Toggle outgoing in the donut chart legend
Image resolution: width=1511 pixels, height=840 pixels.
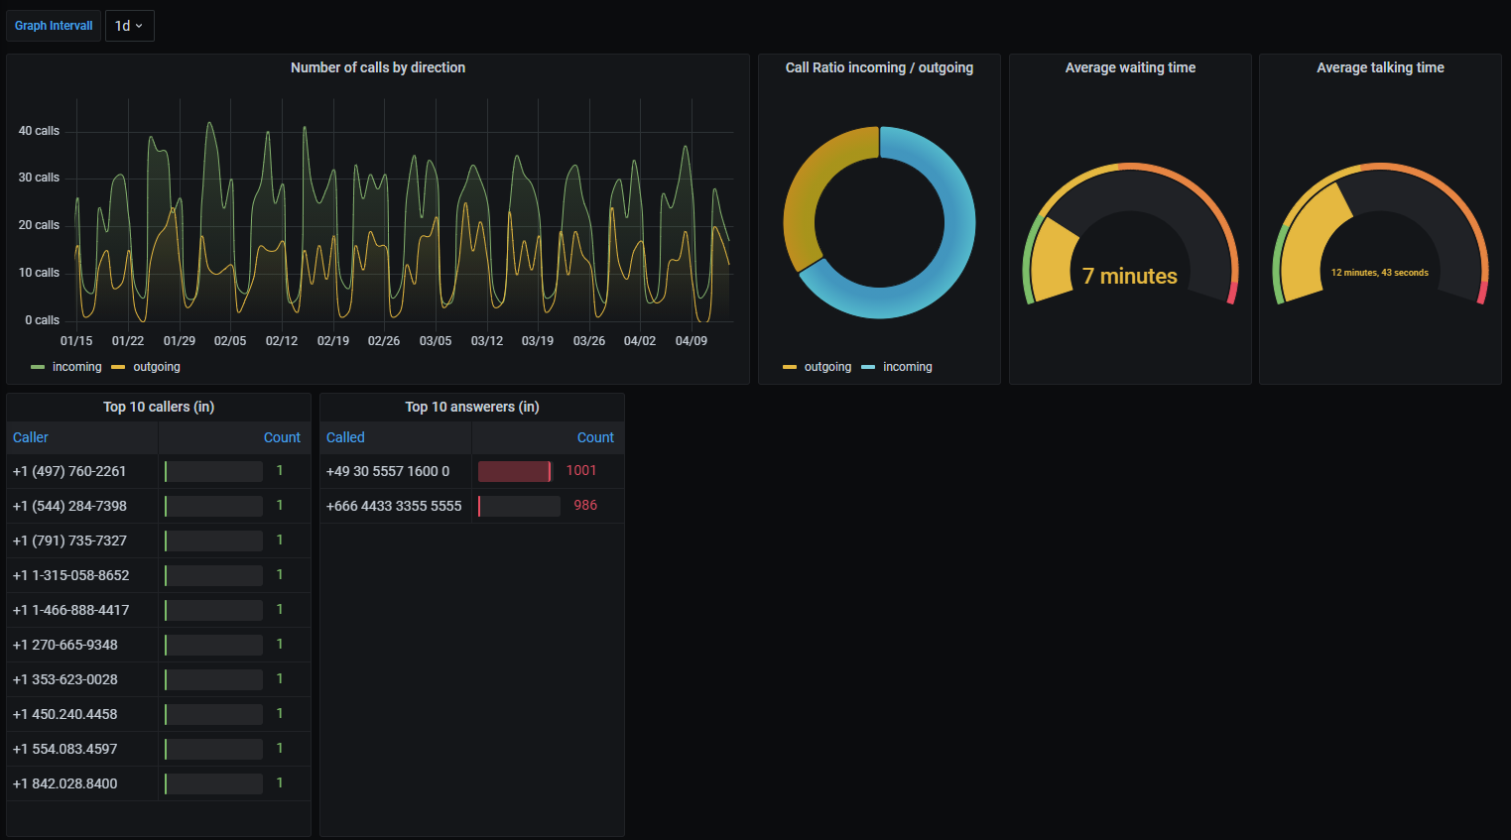(x=827, y=367)
